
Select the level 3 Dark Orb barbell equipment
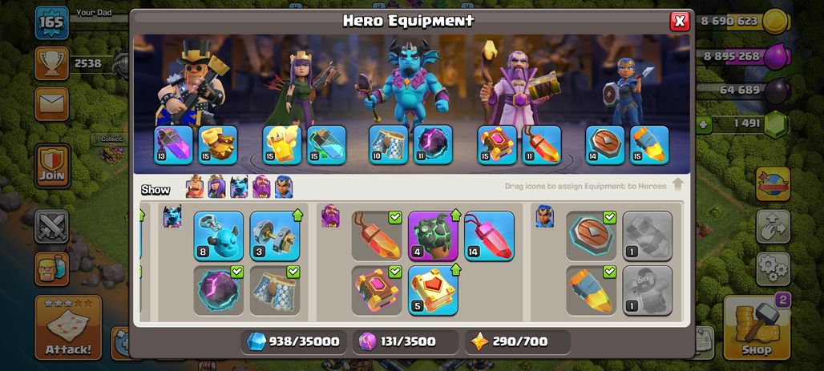275,236
